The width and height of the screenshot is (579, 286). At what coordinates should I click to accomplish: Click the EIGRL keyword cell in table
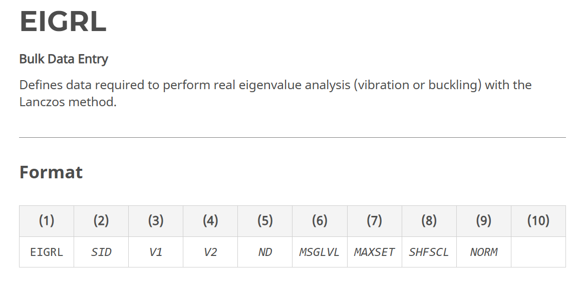click(x=47, y=252)
